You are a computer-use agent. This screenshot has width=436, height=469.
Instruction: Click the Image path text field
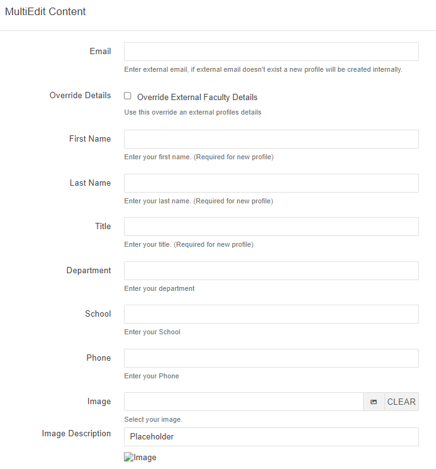[243, 402]
